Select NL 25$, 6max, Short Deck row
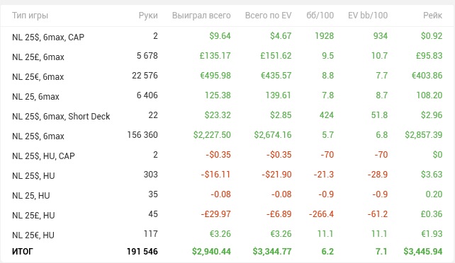Screen dimensions: 455x263 tap(227, 115)
